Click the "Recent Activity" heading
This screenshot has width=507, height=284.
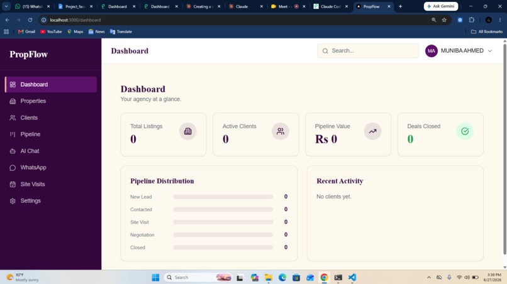[x=340, y=181]
